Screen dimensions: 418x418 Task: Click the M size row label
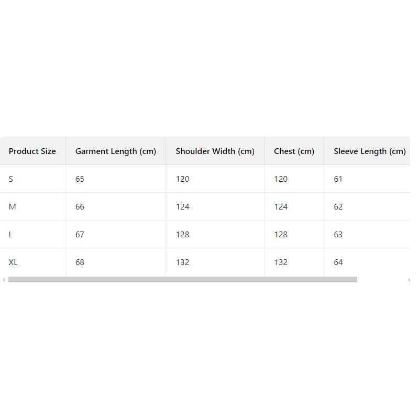point(13,207)
